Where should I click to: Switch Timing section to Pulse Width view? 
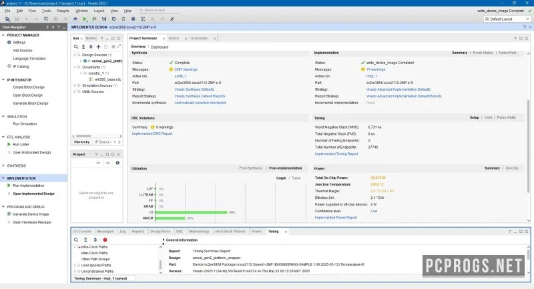tap(506, 117)
